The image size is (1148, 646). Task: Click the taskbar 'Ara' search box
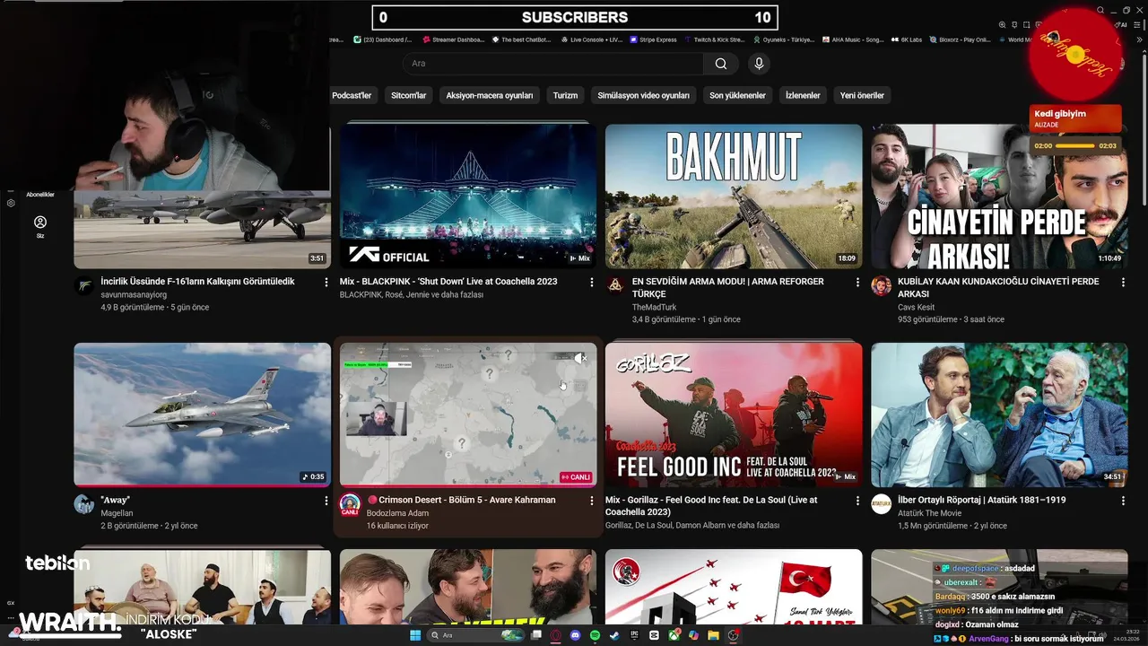tap(475, 635)
